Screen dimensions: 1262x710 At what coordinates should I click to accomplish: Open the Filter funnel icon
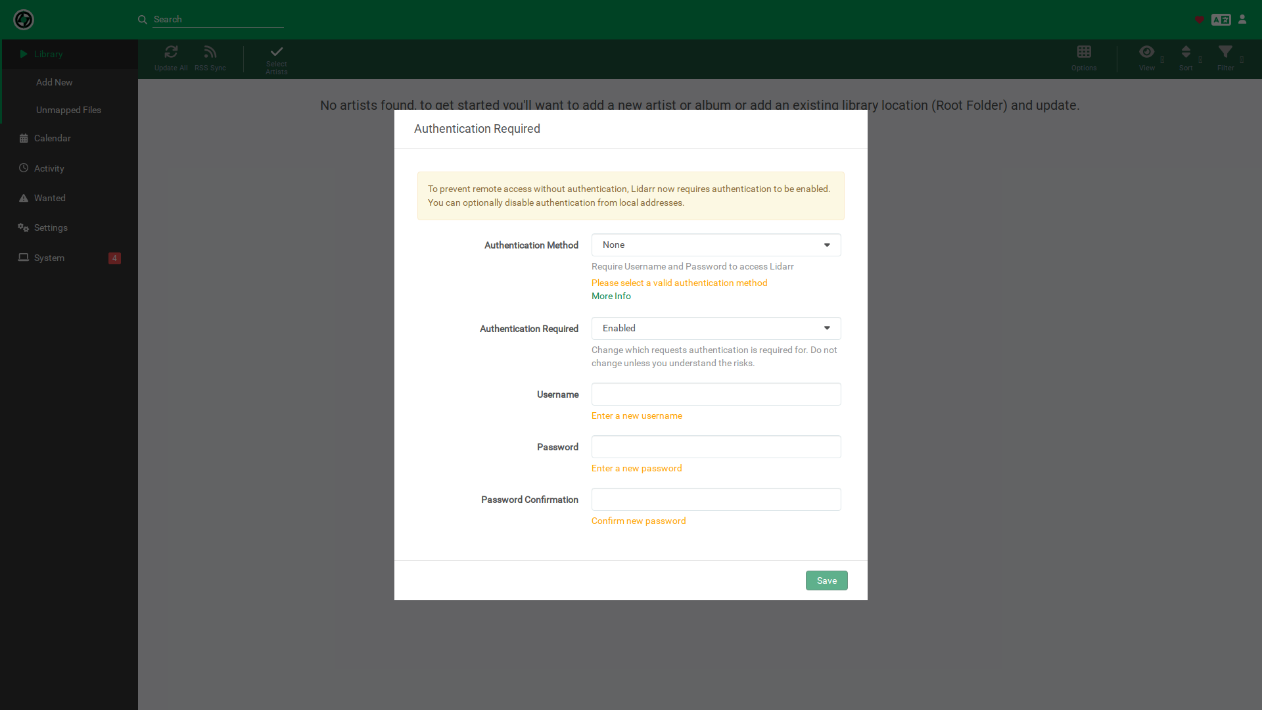pos(1225,52)
